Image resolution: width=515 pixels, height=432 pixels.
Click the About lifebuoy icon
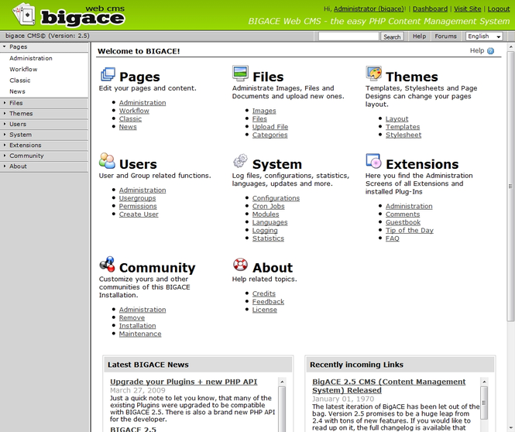(240, 264)
